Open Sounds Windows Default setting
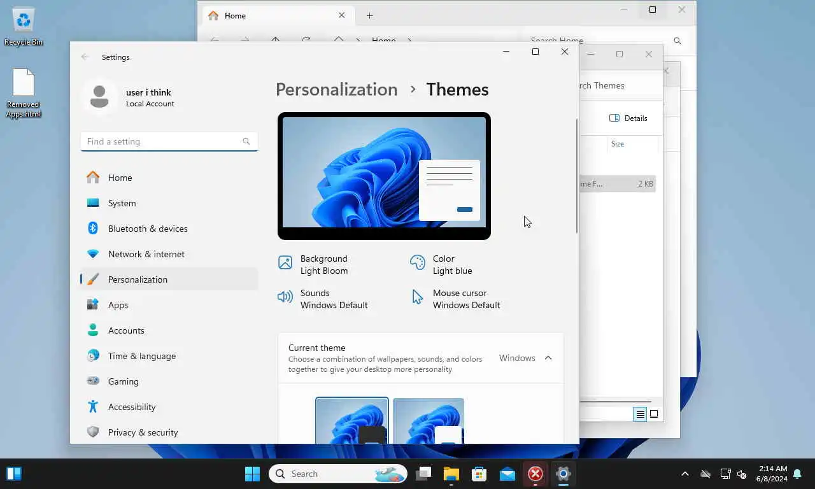The image size is (815, 489). tap(323, 299)
